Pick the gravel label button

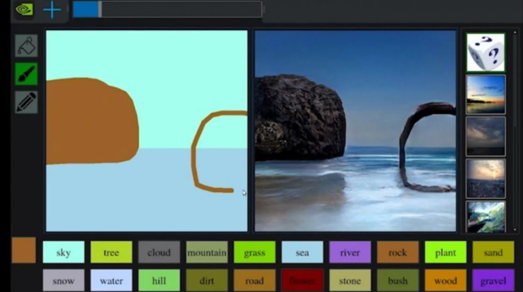[493, 280]
